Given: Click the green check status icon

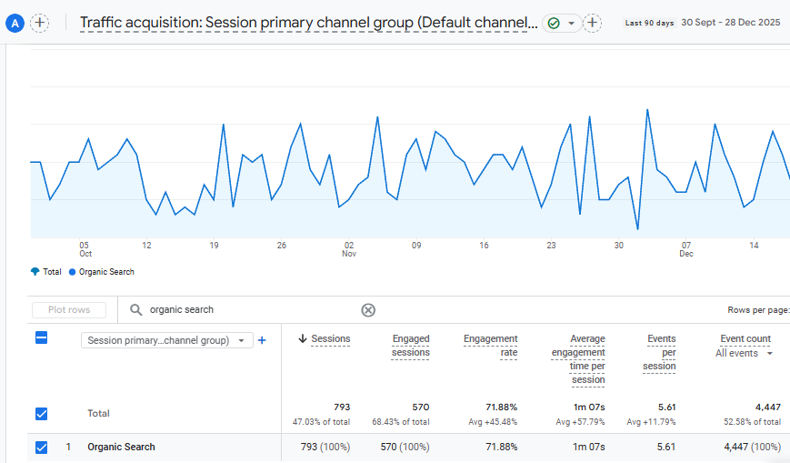Looking at the screenshot, I should [554, 23].
